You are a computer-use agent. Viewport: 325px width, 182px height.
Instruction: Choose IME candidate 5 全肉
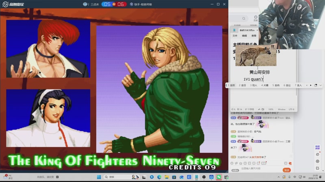(x=276, y=85)
